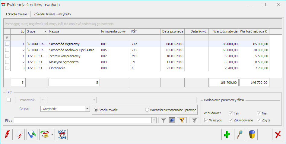Sort by the Data przyjęcia column header
This screenshot has width=286, height=144.
(172, 32)
